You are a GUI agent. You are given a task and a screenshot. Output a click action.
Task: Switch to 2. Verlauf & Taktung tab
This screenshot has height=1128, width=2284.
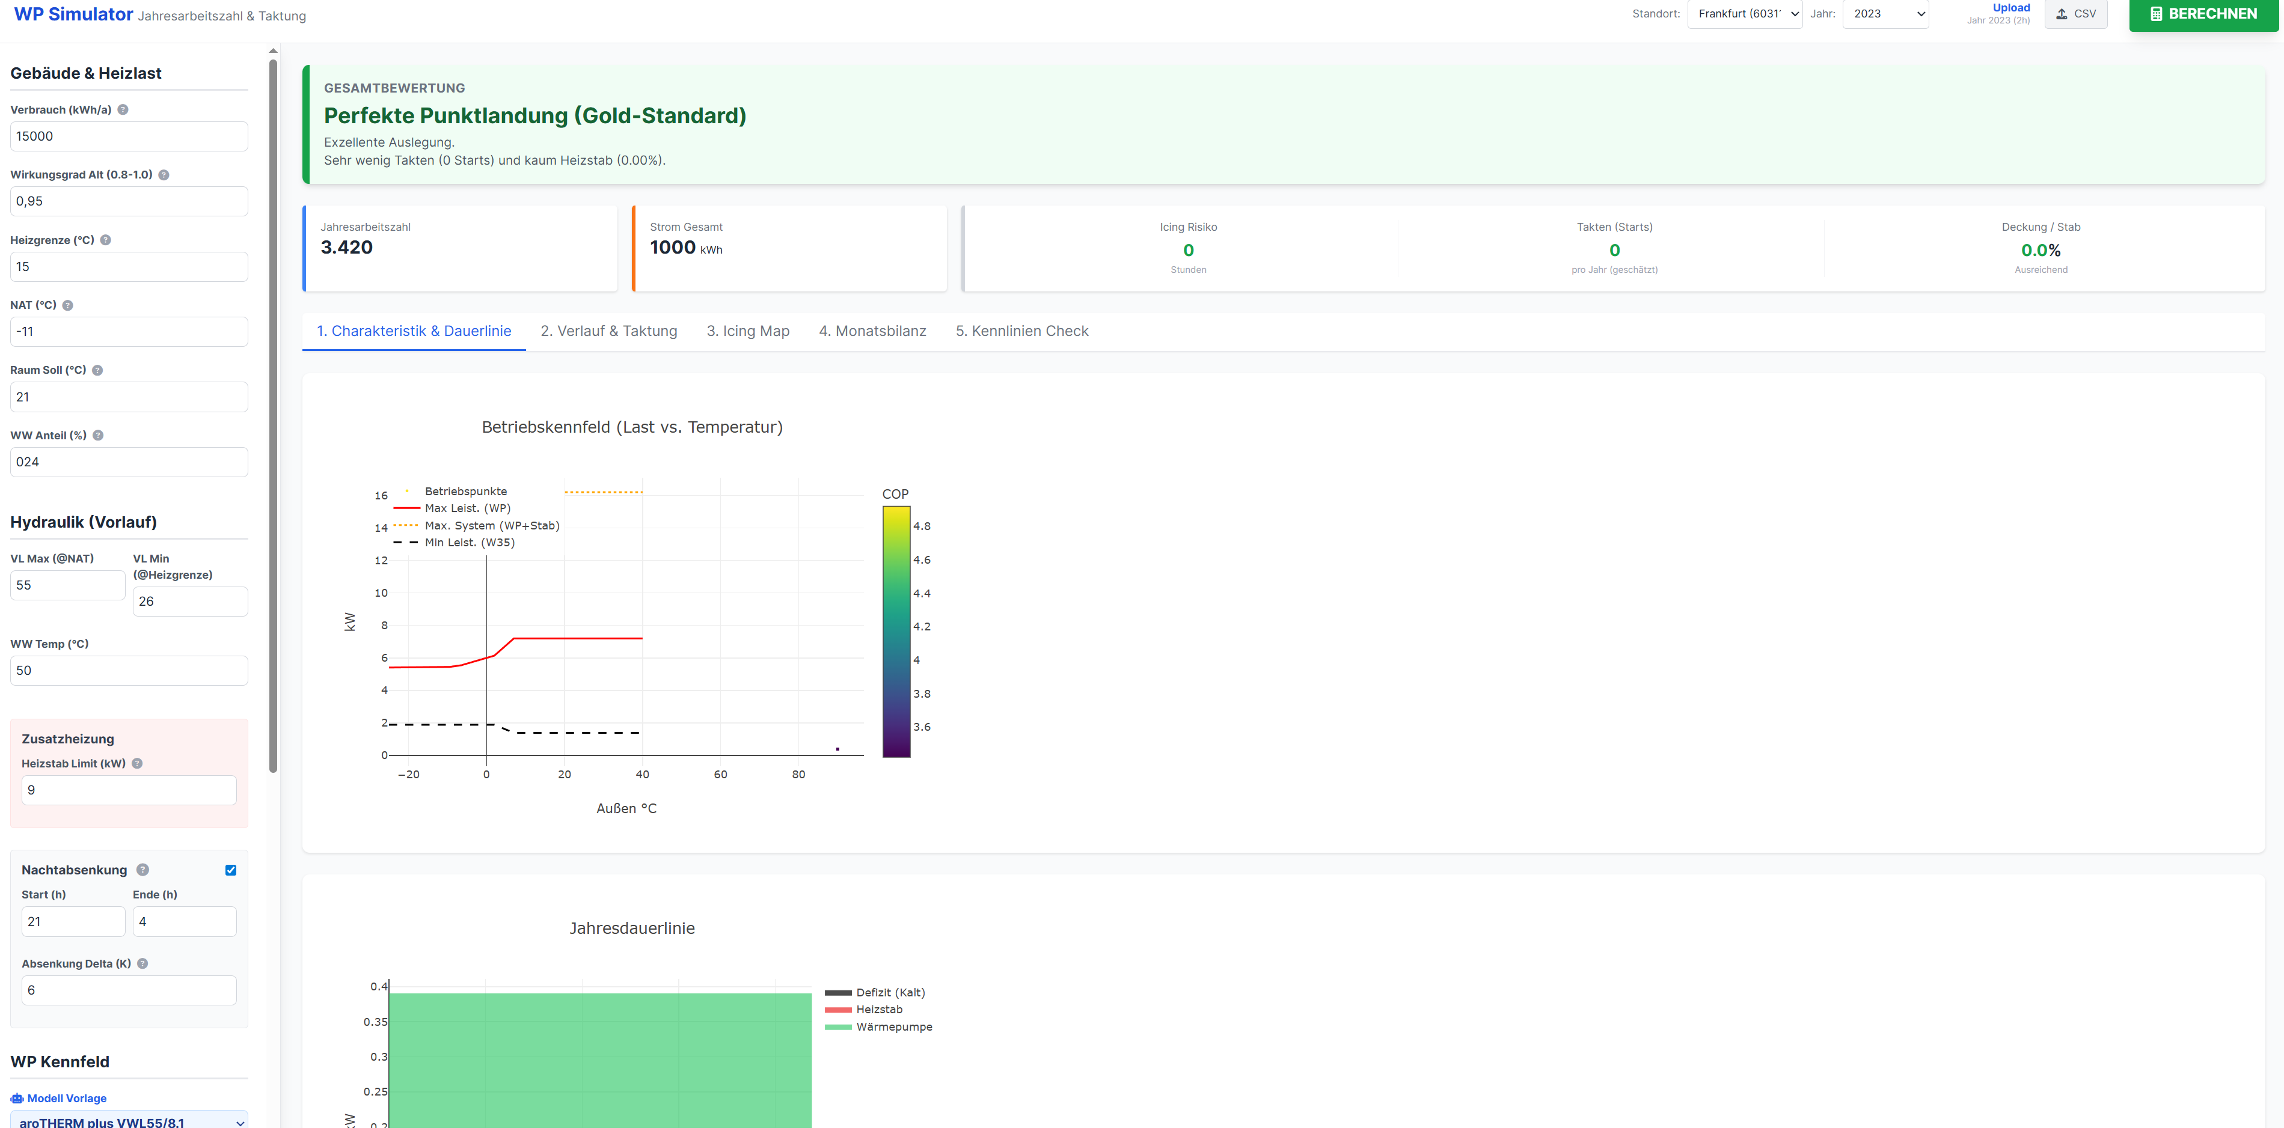coord(608,331)
